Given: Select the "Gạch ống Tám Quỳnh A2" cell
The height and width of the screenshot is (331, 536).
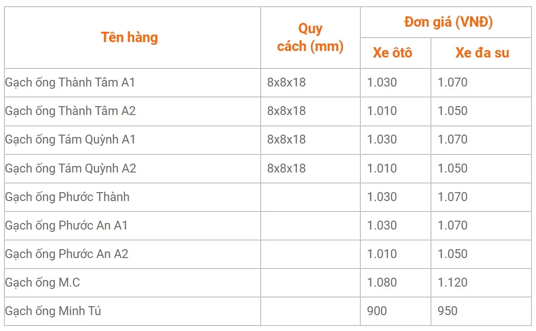Looking at the screenshot, I should coord(71,168).
